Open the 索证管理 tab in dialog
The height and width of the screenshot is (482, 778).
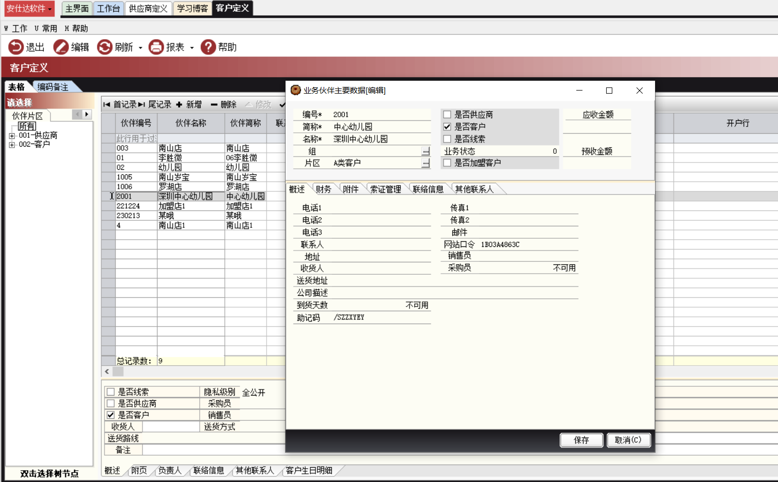pyautogui.click(x=385, y=189)
